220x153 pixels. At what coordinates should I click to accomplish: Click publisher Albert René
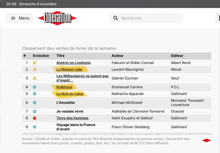pyautogui.click(x=181, y=63)
